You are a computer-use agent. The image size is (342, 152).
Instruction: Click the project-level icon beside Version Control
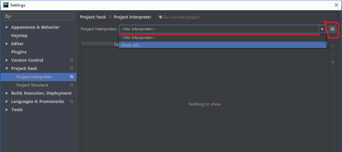point(71,60)
